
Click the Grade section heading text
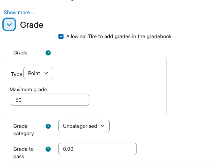[x=32, y=25]
